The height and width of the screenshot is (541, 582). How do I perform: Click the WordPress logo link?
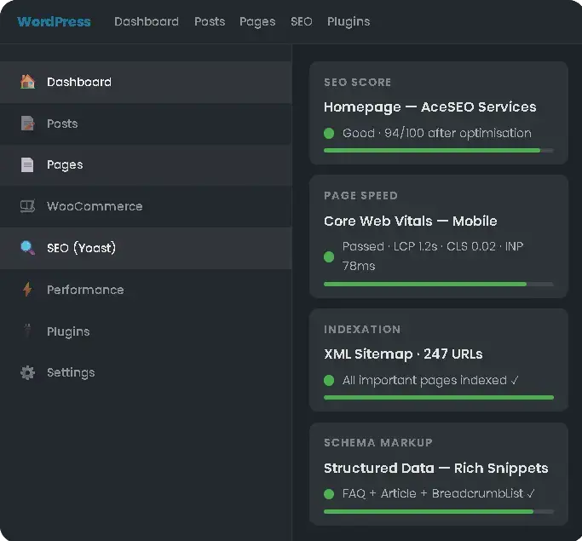click(x=54, y=21)
